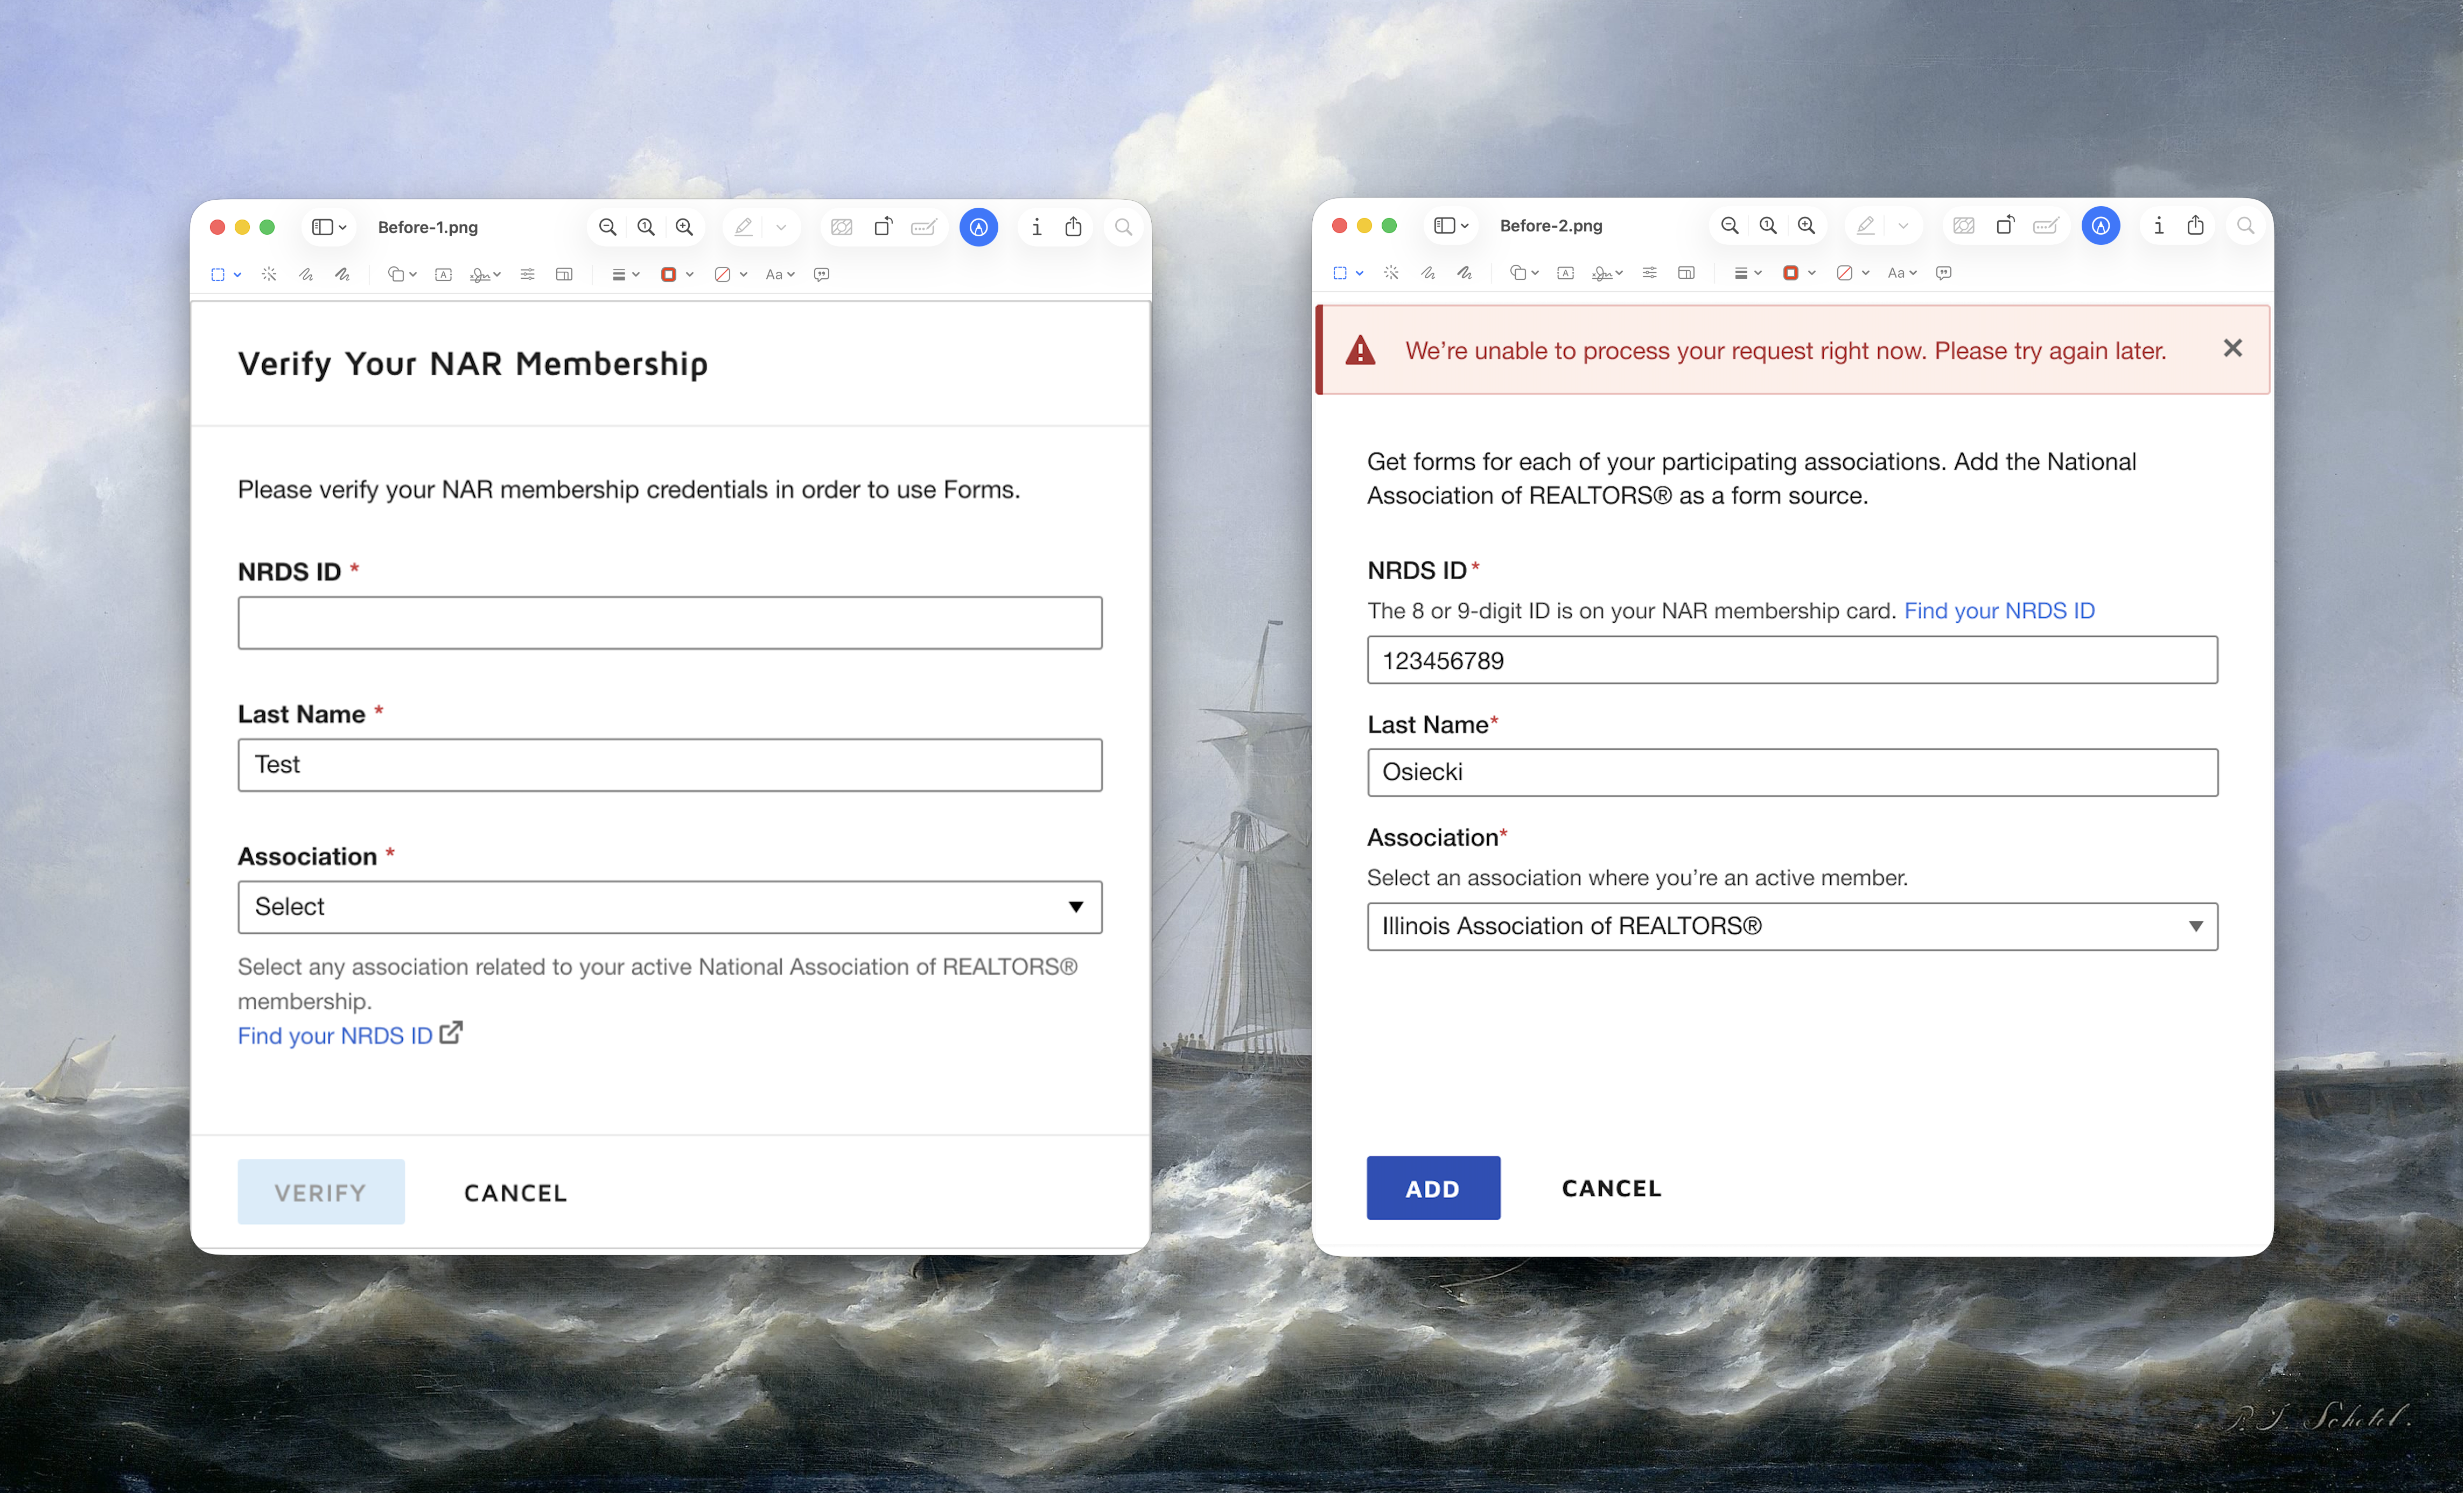Click the blue ADD button
2464x1493 pixels.
pyautogui.click(x=1433, y=1188)
